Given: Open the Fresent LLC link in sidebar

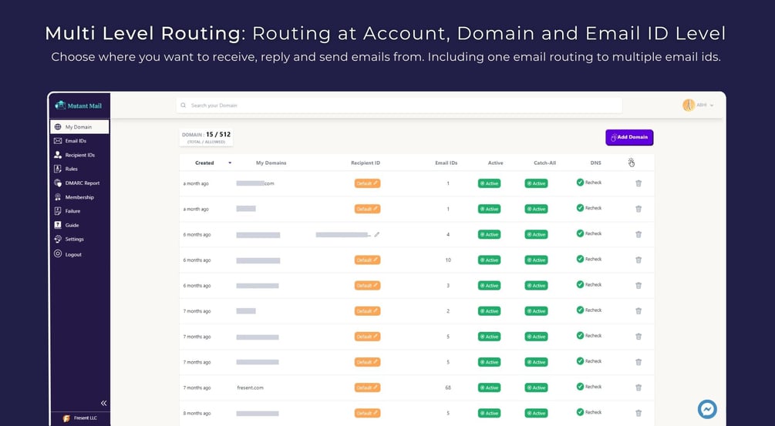Looking at the screenshot, I should point(80,418).
